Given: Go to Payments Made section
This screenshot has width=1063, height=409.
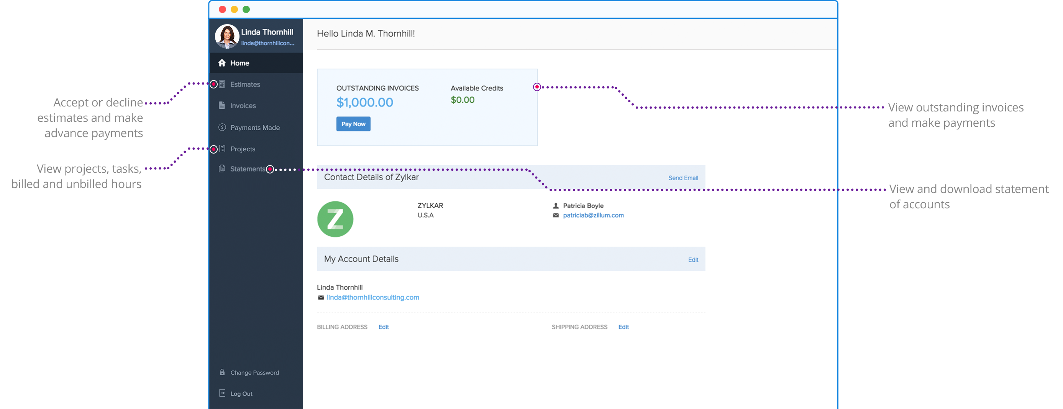Looking at the screenshot, I should 255,128.
